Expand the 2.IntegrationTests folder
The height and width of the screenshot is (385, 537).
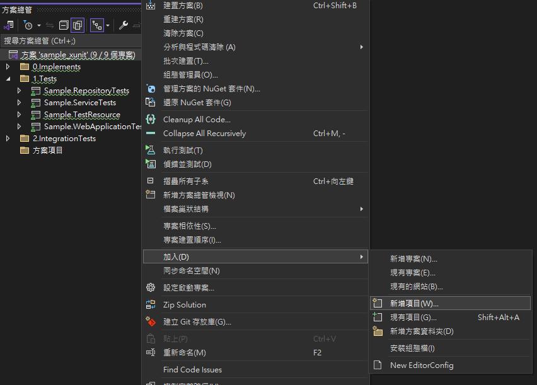(8, 139)
